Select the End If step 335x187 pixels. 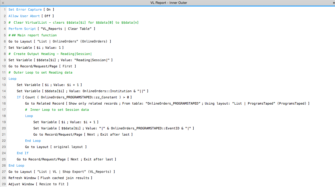(22, 153)
